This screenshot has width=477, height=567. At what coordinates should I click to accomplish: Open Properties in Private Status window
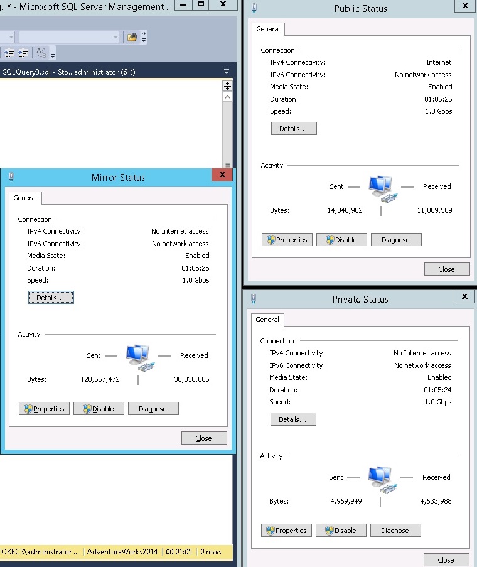(287, 531)
